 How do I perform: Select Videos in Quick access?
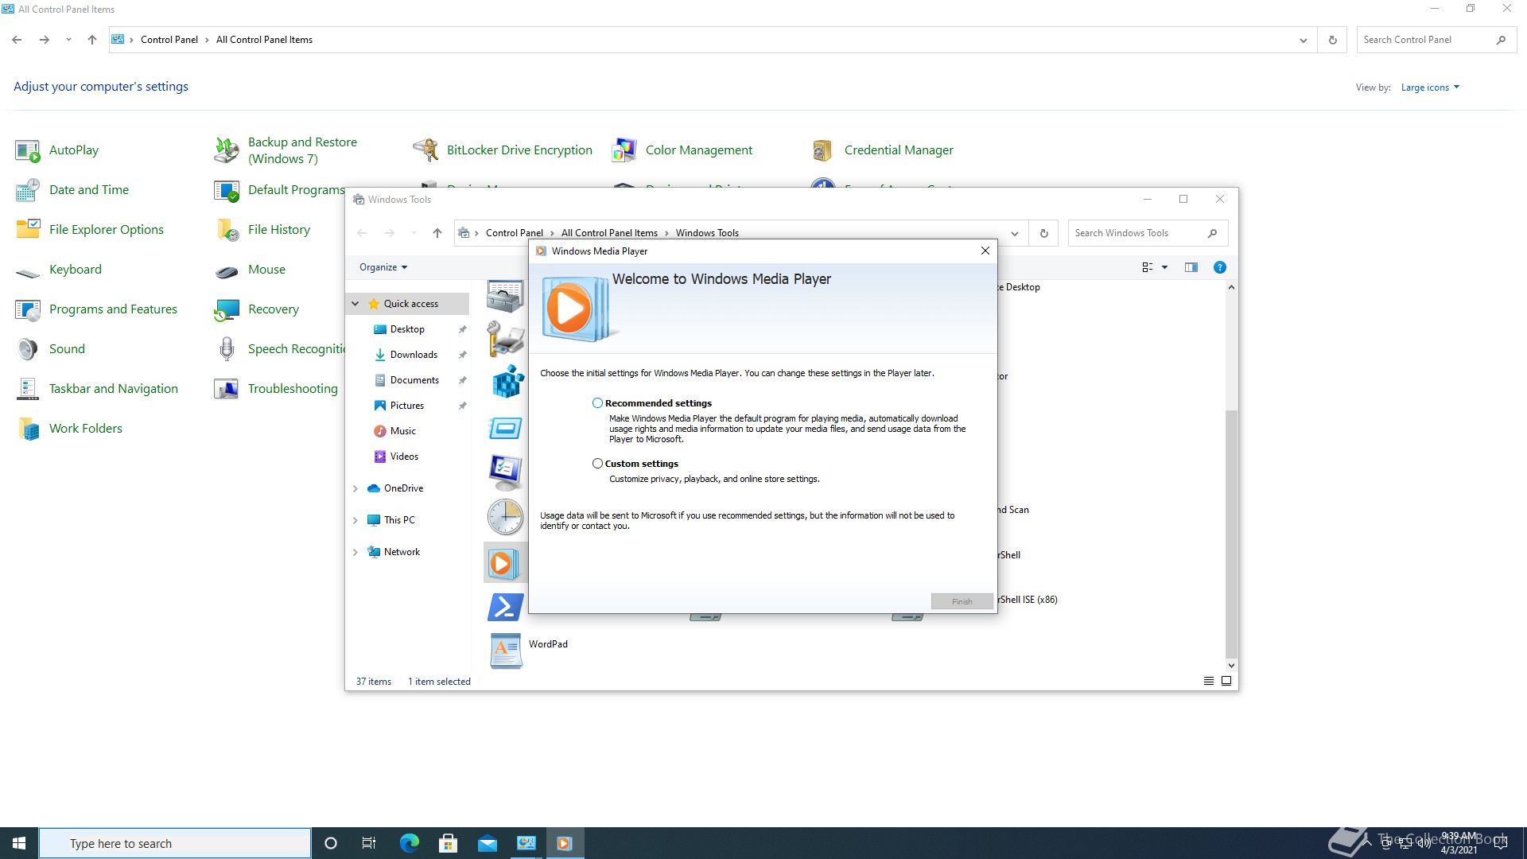tap(404, 457)
